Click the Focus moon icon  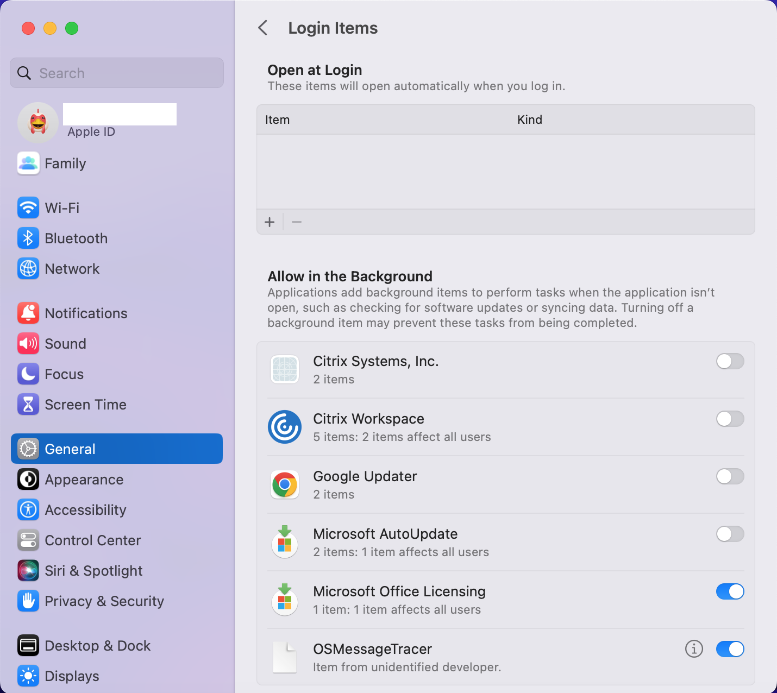pos(28,374)
